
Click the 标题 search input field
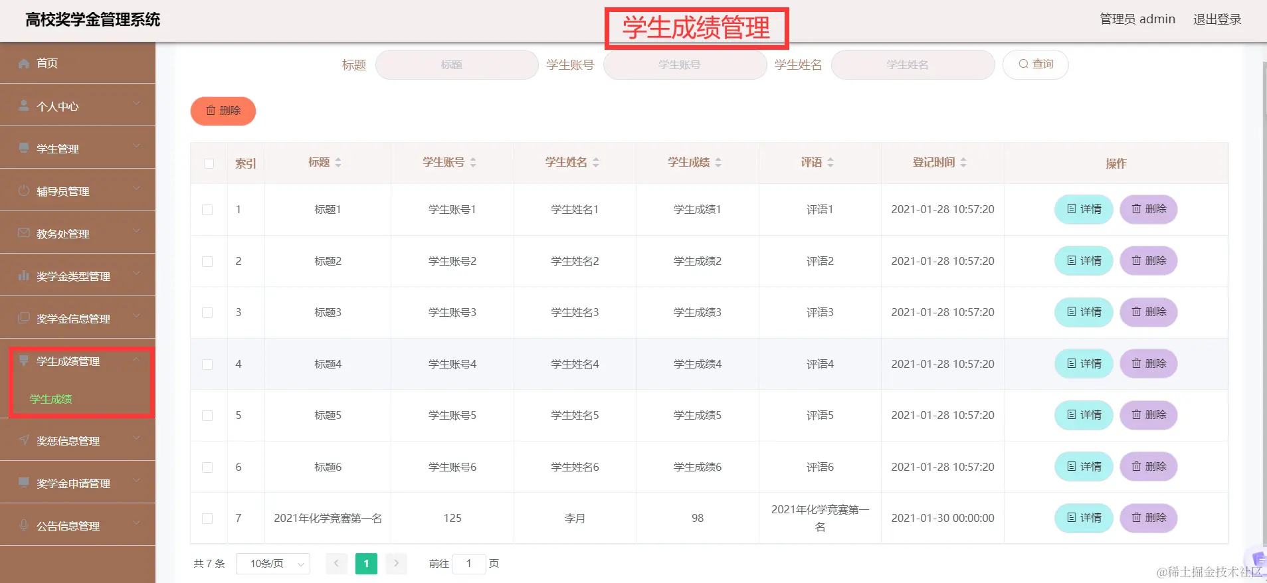tap(457, 64)
